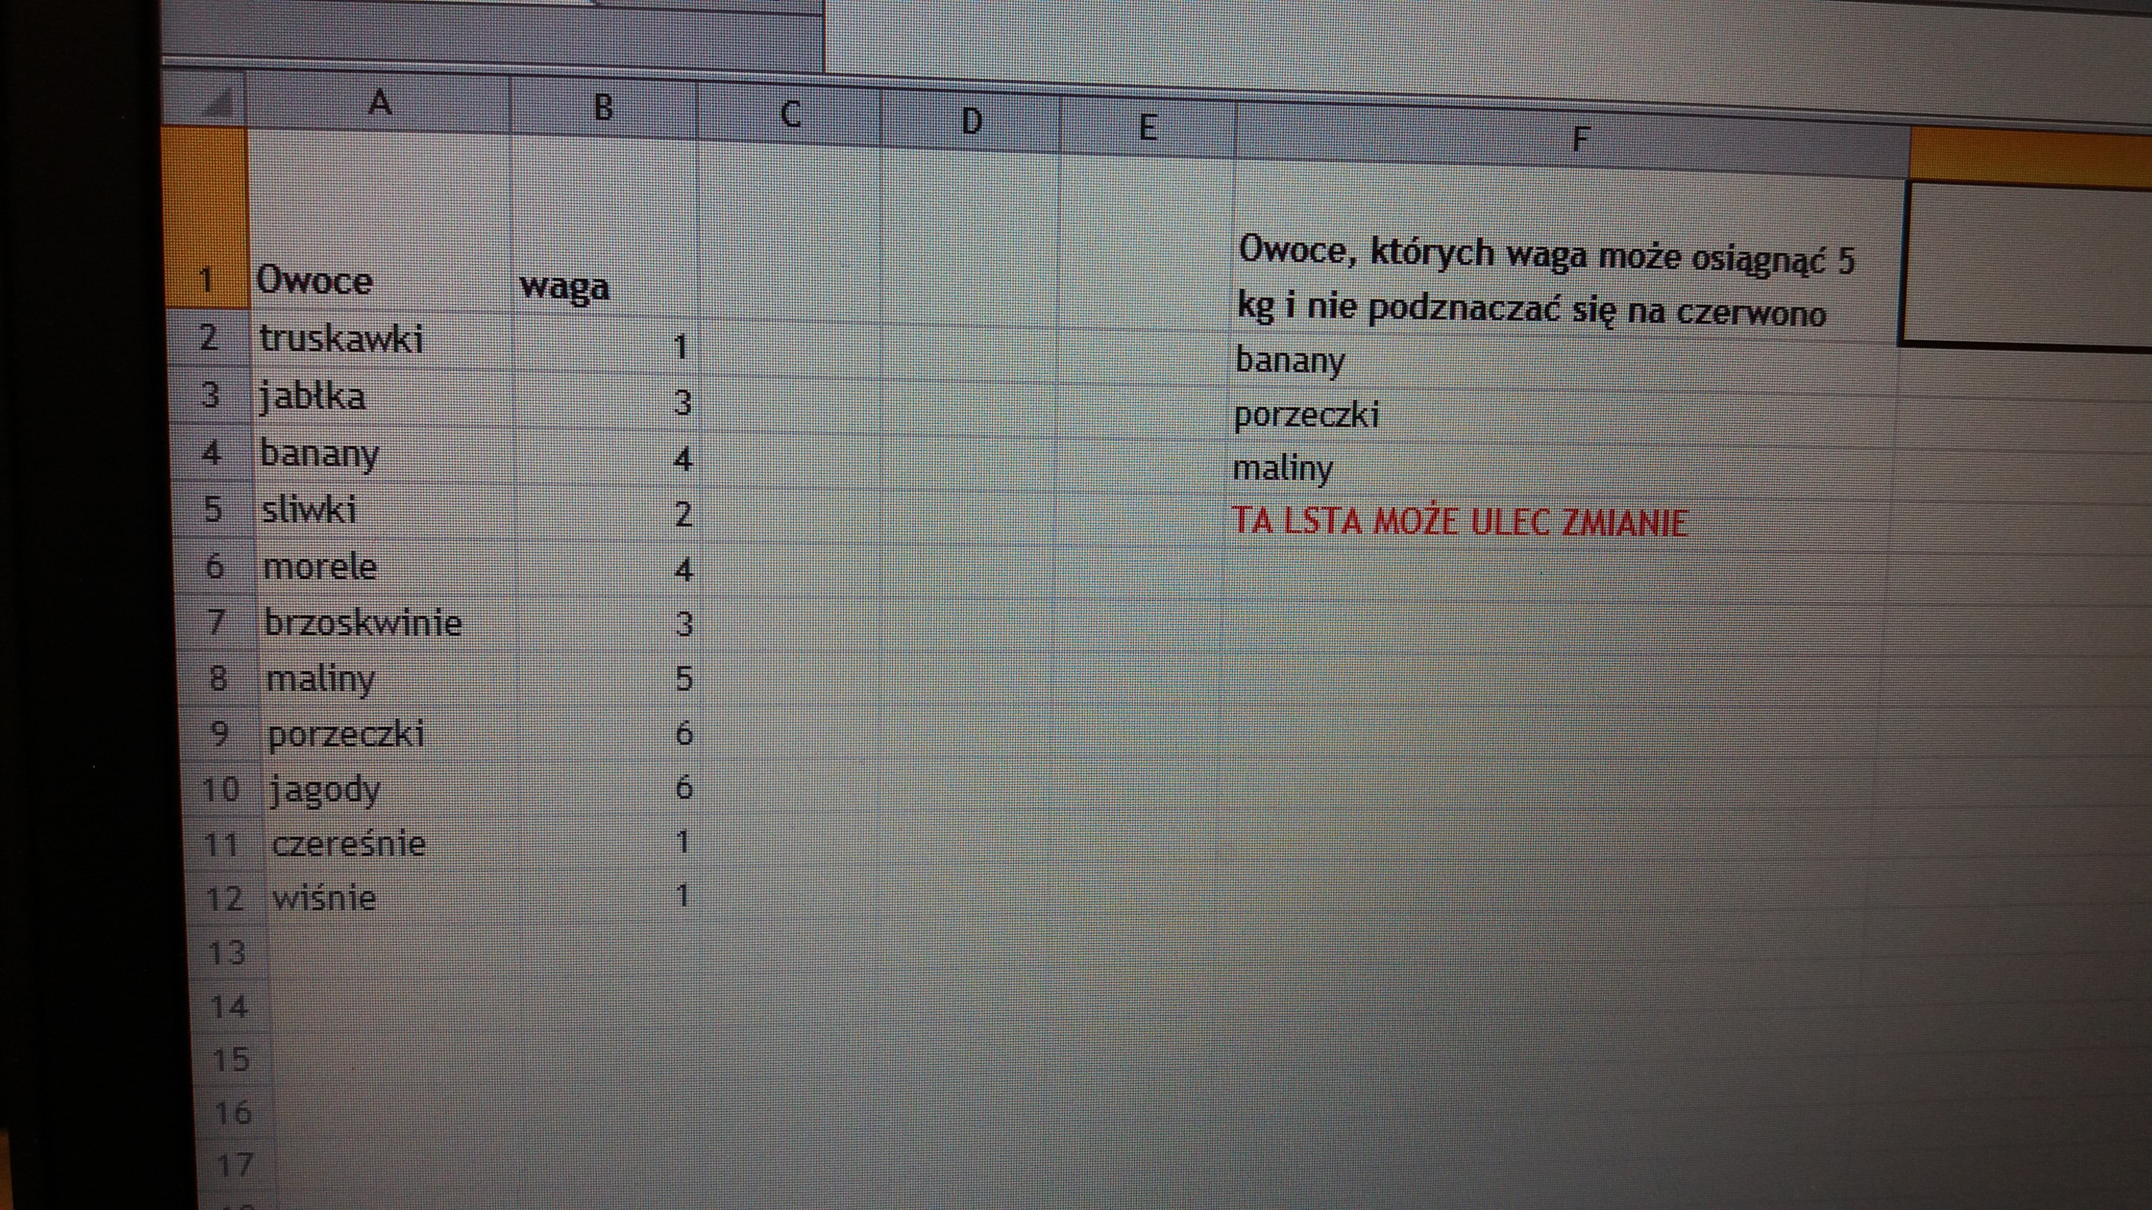2152x1210 pixels.
Task: Select row 12 header
Action: coord(225,898)
